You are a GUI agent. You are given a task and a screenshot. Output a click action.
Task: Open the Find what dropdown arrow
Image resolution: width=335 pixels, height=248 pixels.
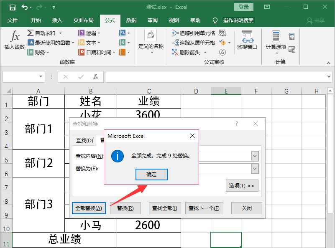[x=255, y=156]
